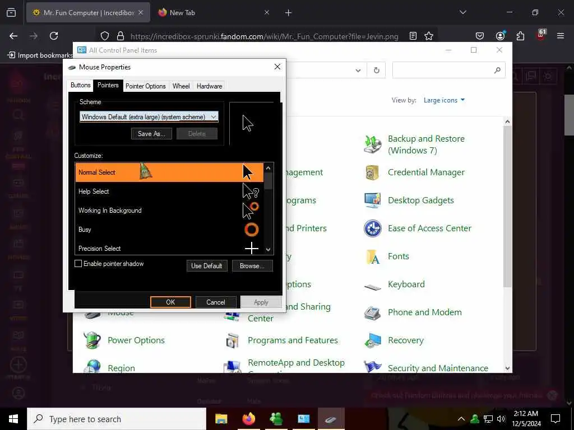The image size is (574, 430).
Task: Switch to the Buttons tab
Action: coord(80,86)
